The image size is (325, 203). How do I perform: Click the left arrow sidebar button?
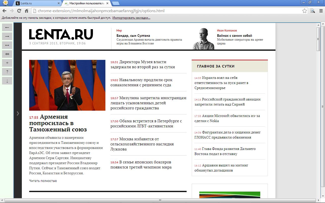7,27
